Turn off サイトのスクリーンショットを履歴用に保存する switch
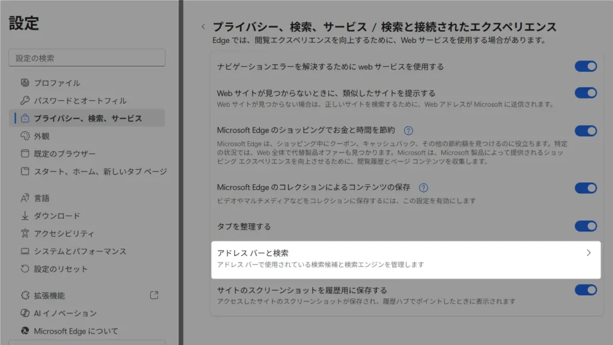The width and height of the screenshot is (613, 345). pyautogui.click(x=585, y=290)
